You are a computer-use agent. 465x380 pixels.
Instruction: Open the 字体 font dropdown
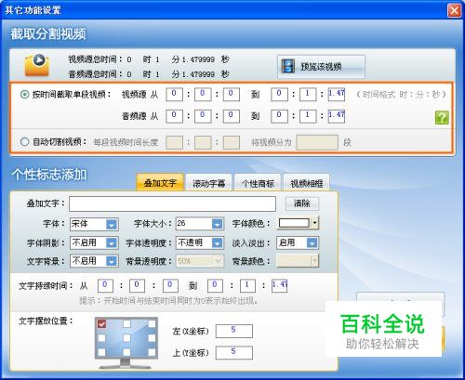[94, 224]
